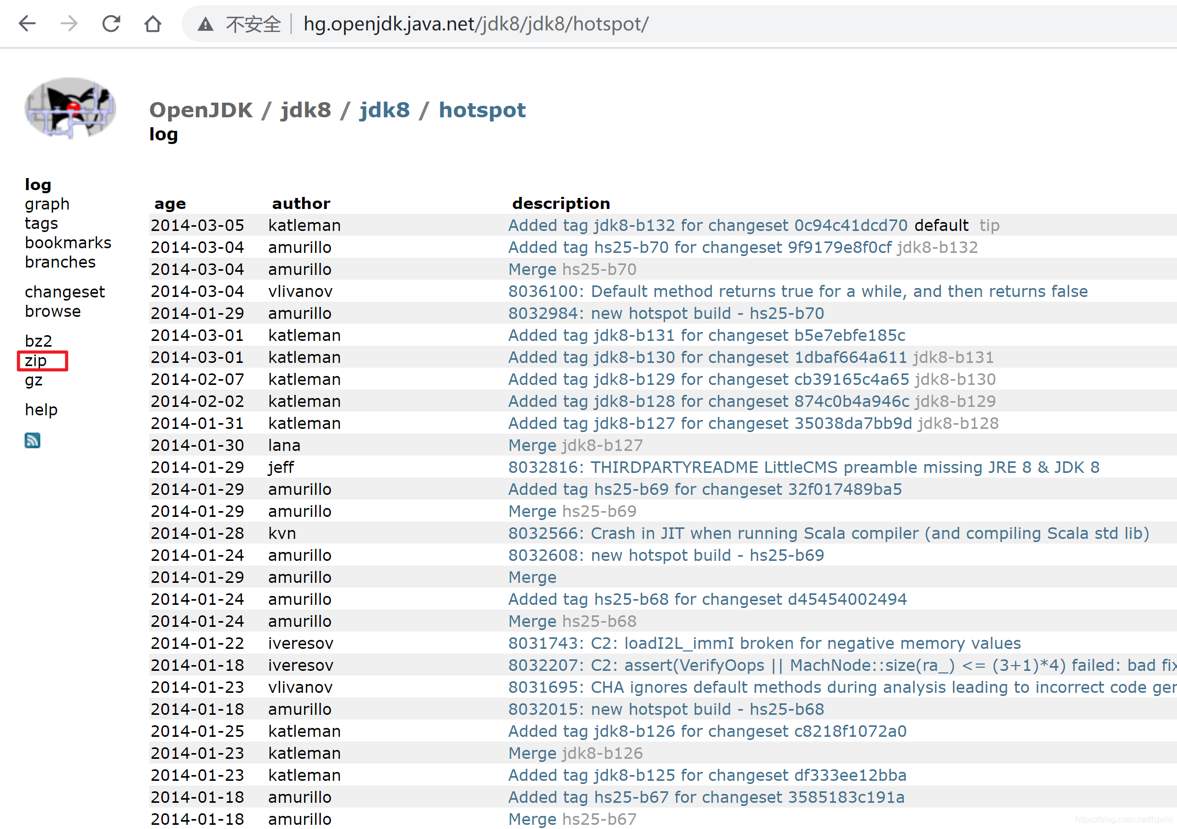Open the 'Merge hs25-b68' commit
This screenshot has height=829, width=1177.
(x=532, y=621)
